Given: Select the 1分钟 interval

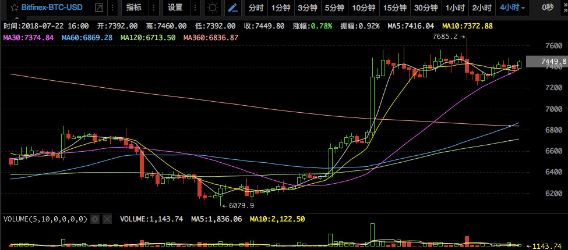Looking at the screenshot, I should pos(280,8).
